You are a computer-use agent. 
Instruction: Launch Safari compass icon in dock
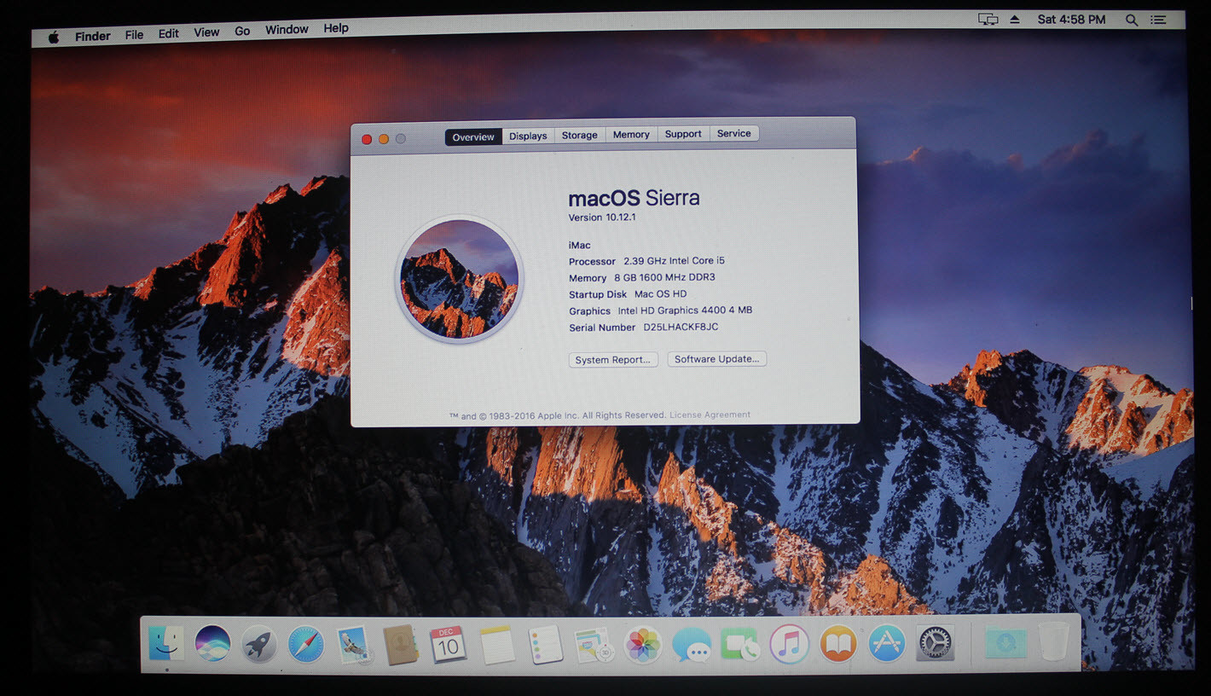coord(306,644)
